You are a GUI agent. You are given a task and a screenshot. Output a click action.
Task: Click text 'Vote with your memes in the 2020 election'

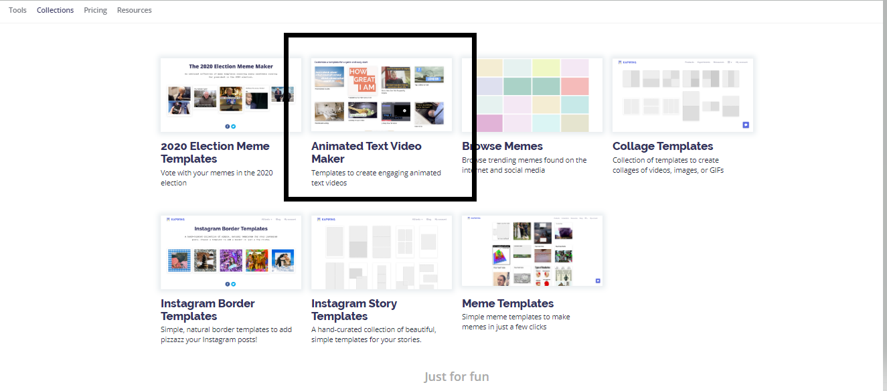217,177
